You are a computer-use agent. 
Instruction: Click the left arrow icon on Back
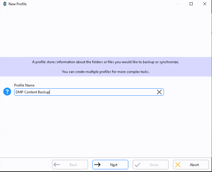57,165
